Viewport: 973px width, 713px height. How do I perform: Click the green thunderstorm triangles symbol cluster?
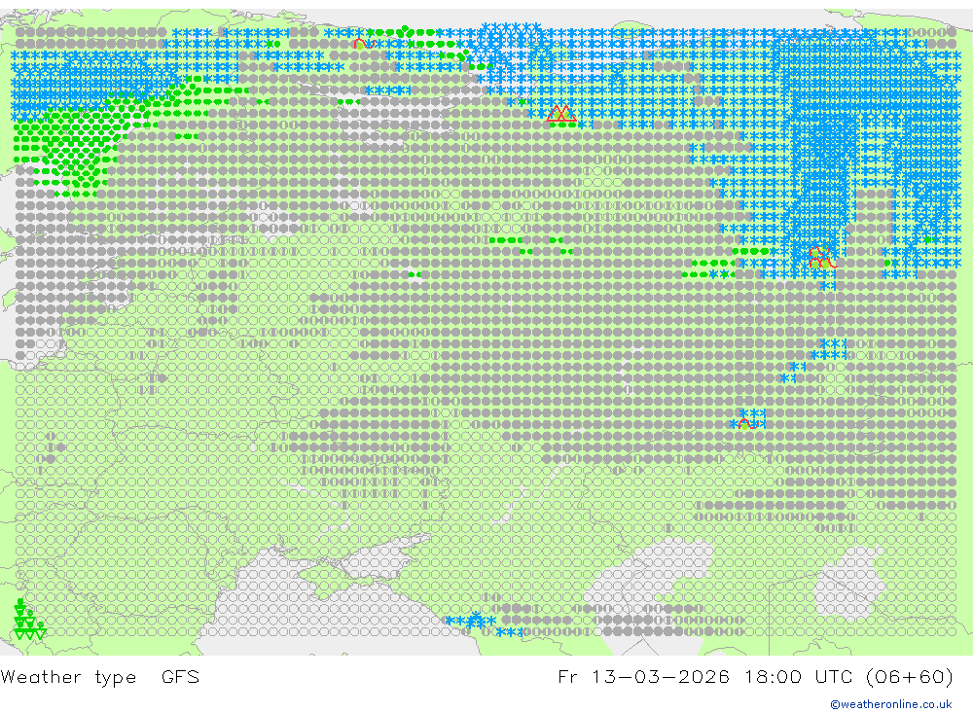coord(29,621)
